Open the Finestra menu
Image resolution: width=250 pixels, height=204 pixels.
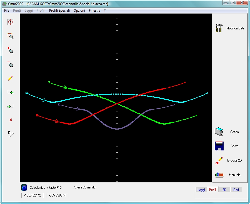(x=94, y=11)
